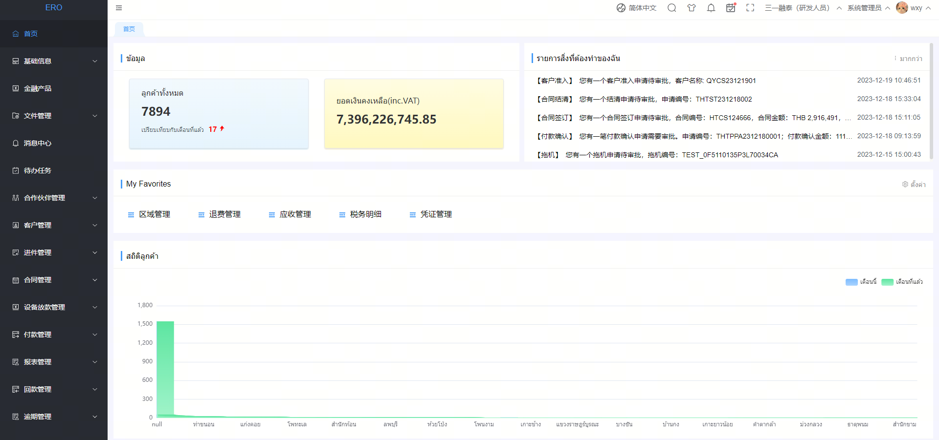Click the 报表管理 sidebar icon
The width and height of the screenshot is (939, 440).
[16, 362]
